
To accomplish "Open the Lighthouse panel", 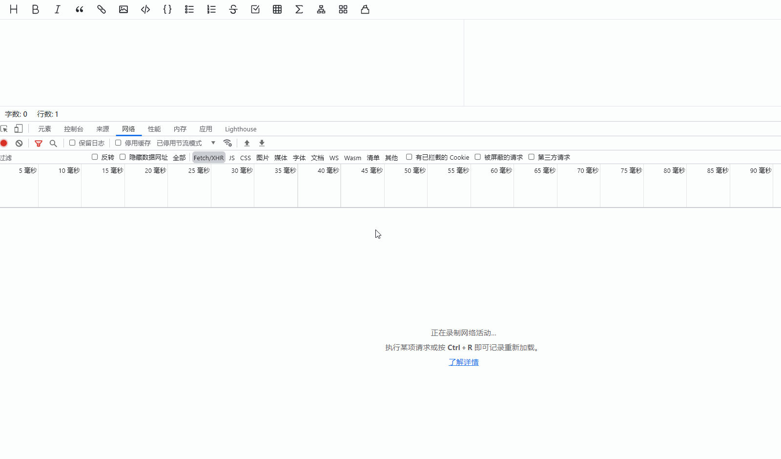I will coord(240,129).
